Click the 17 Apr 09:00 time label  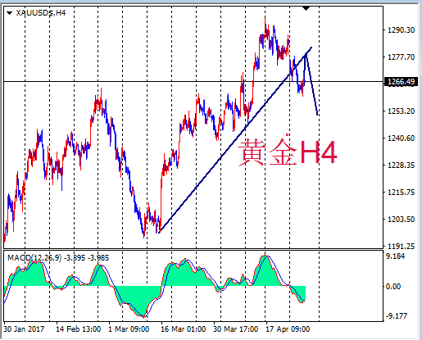click(x=288, y=329)
